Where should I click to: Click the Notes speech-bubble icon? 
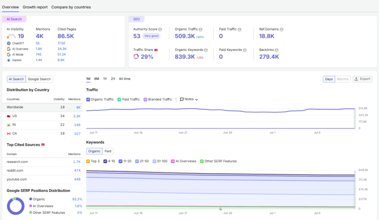(x=182, y=99)
